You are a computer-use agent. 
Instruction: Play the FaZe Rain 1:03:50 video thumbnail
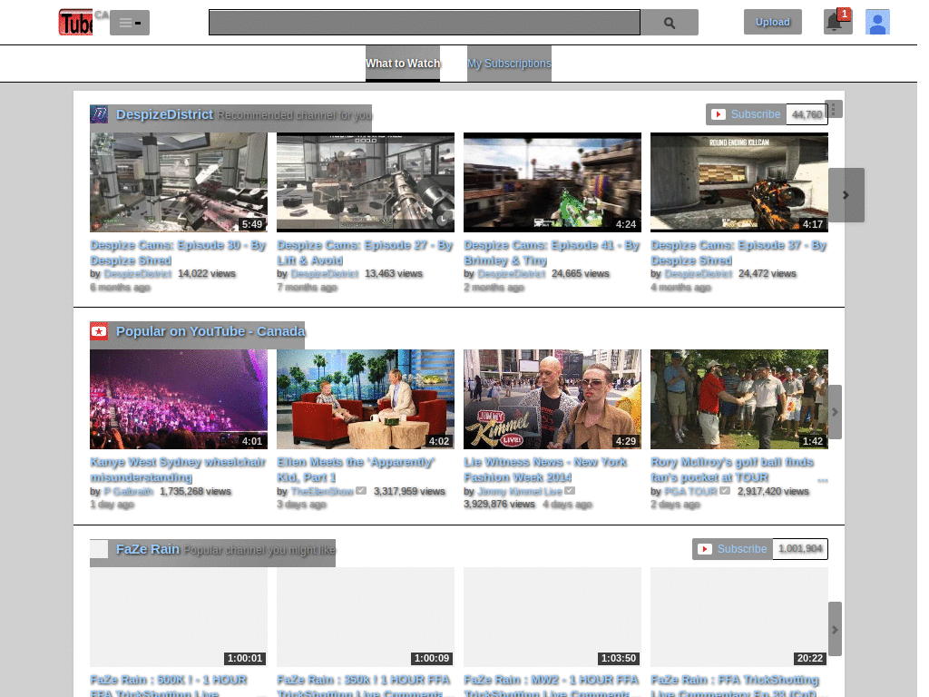tap(553, 617)
